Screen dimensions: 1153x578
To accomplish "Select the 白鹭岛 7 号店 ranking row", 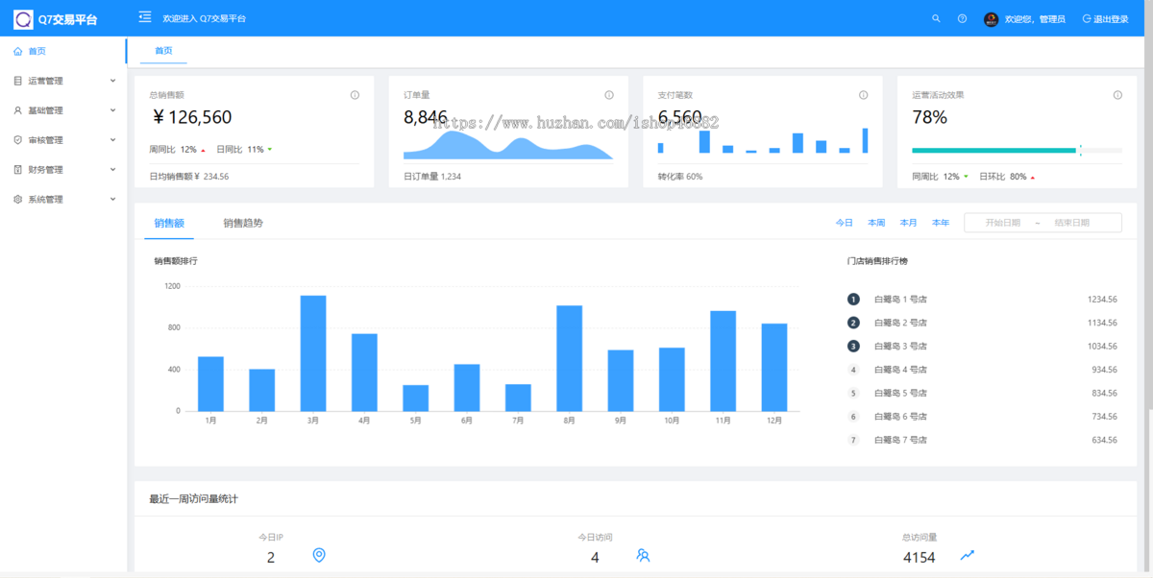I will (982, 440).
